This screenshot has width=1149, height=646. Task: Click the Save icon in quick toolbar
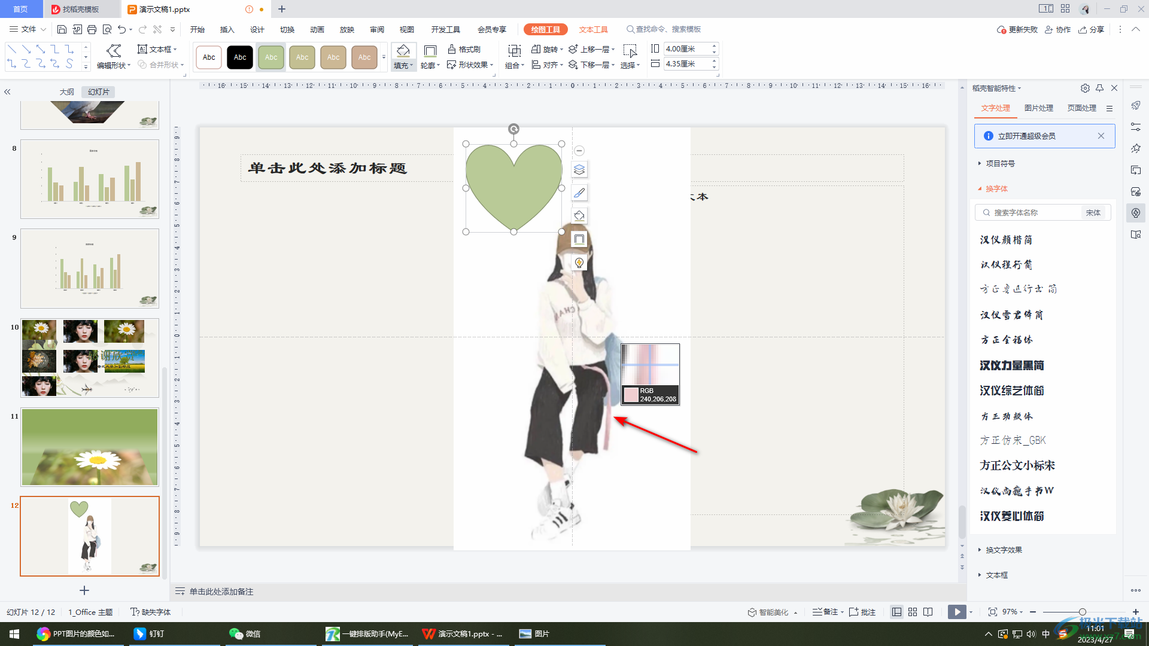point(62,29)
